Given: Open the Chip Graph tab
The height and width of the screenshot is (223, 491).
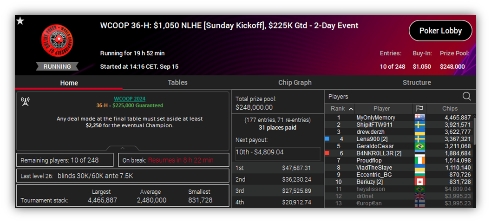Looking at the screenshot, I should pos(295,83).
